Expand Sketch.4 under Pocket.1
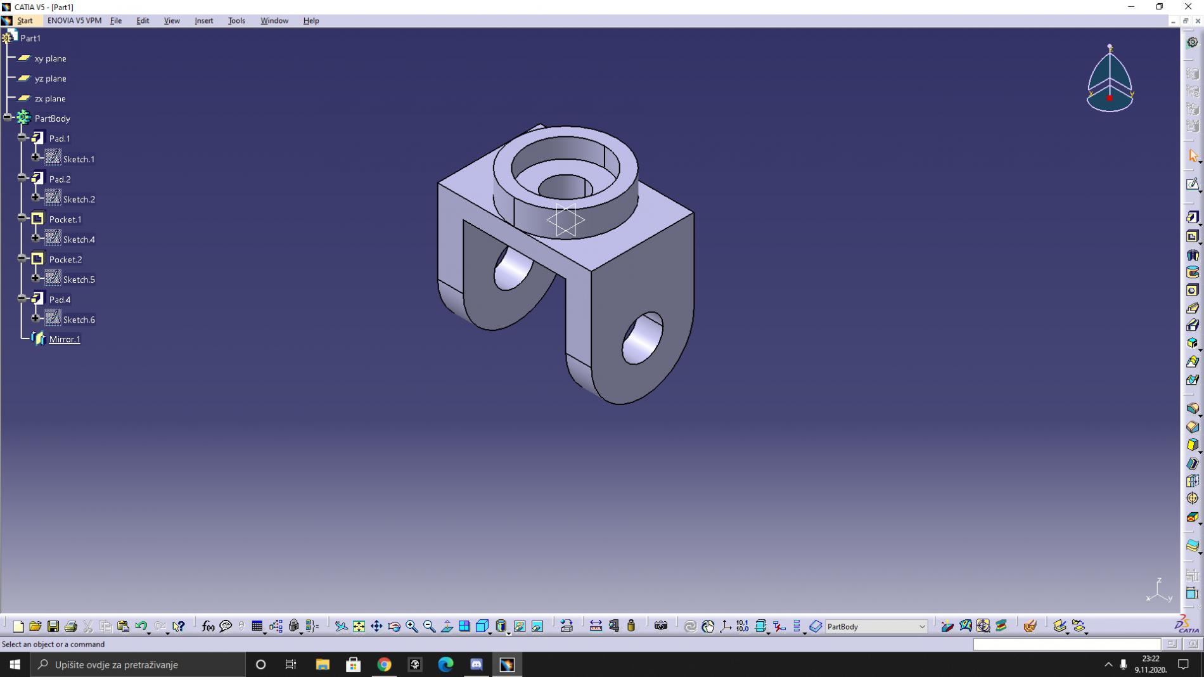 (x=35, y=238)
